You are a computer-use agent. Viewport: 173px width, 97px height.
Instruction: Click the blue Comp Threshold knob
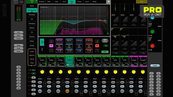152,18
